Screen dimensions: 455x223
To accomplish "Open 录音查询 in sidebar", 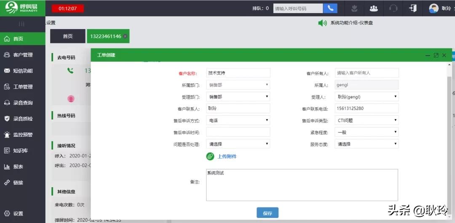I will point(23,103).
